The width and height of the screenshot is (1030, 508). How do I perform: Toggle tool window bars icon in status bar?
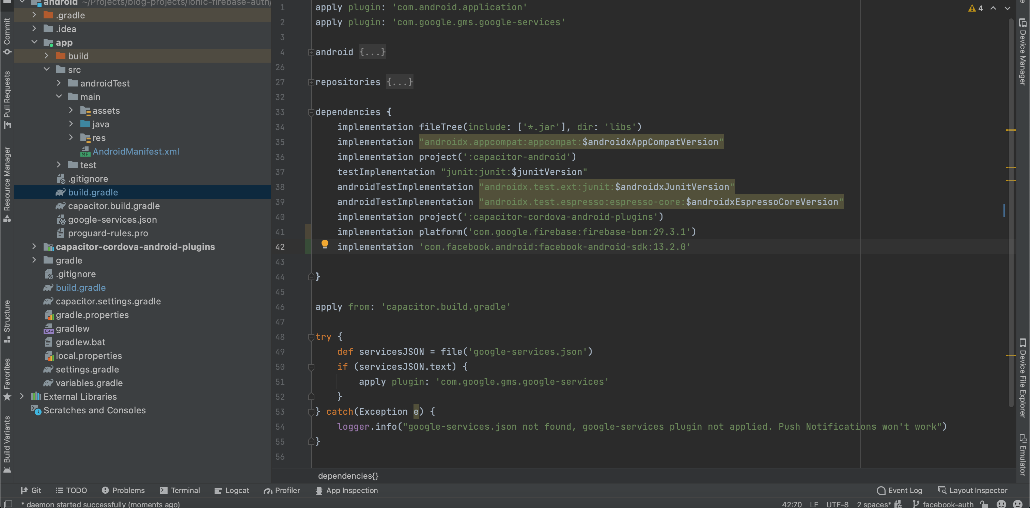9,504
